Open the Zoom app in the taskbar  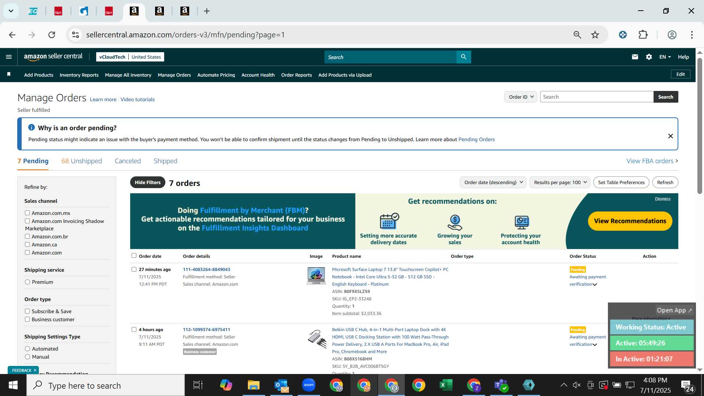[309, 385]
